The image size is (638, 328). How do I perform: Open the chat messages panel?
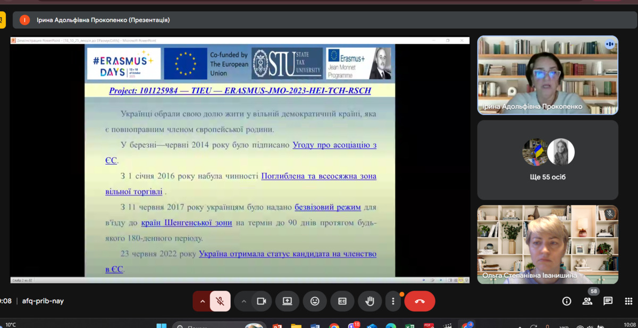pyautogui.click(x=608, y=301)
